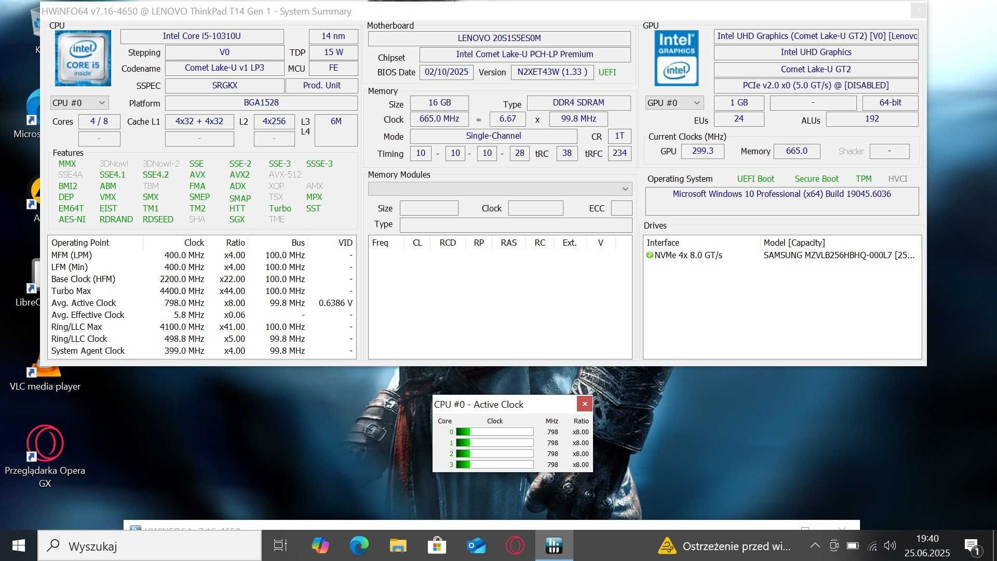Launch Copilot from the taskbar

click(x=320, y=545)
